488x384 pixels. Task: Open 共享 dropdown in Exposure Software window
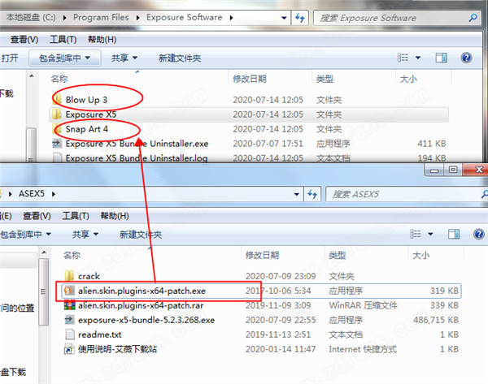tap(124, 58)
